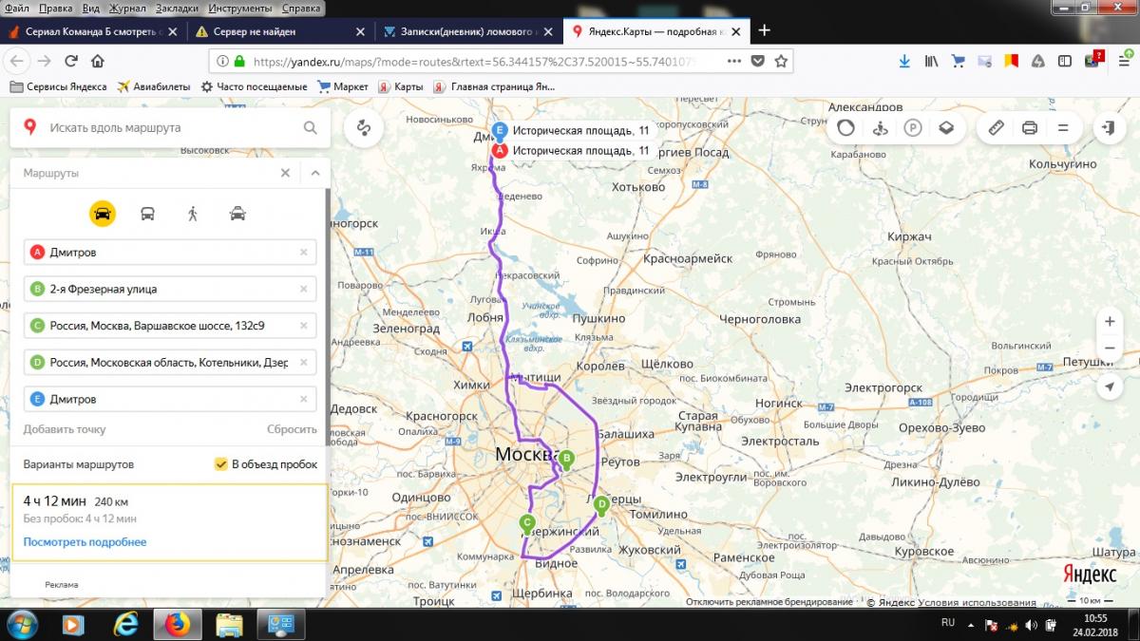
Task: Open the Журнал menu
Action: pos(127,7)
